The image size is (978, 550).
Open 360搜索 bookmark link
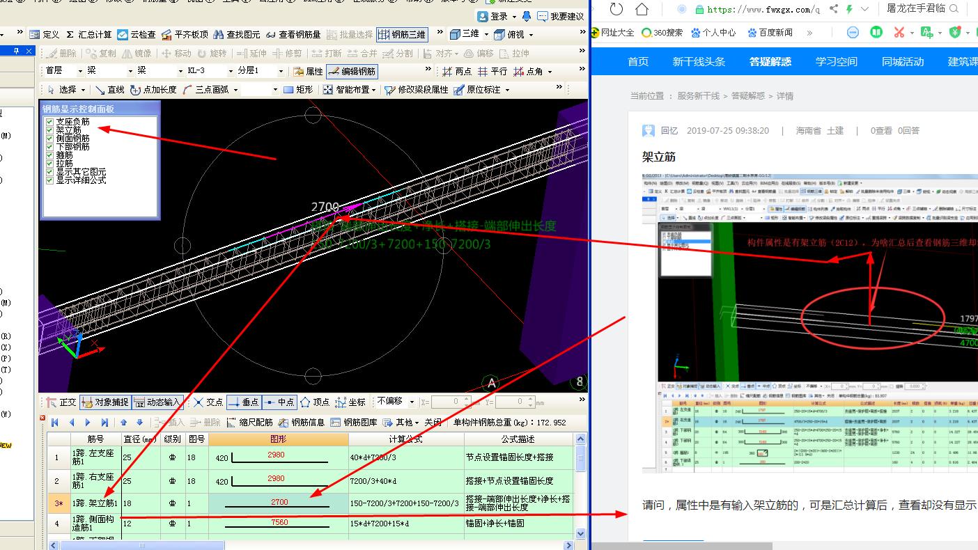(662, 32)
